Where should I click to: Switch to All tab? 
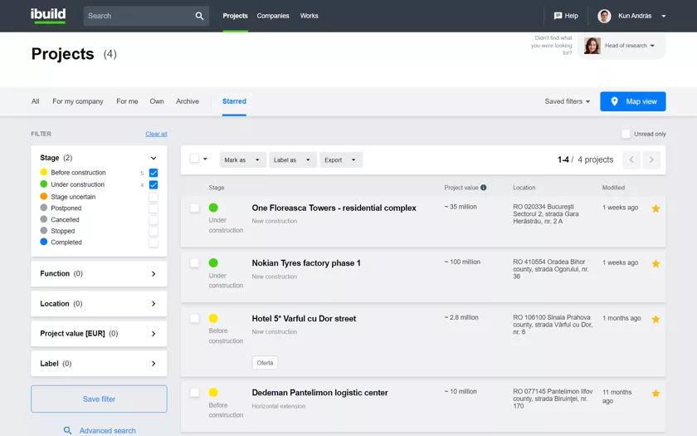pos(36,101)
